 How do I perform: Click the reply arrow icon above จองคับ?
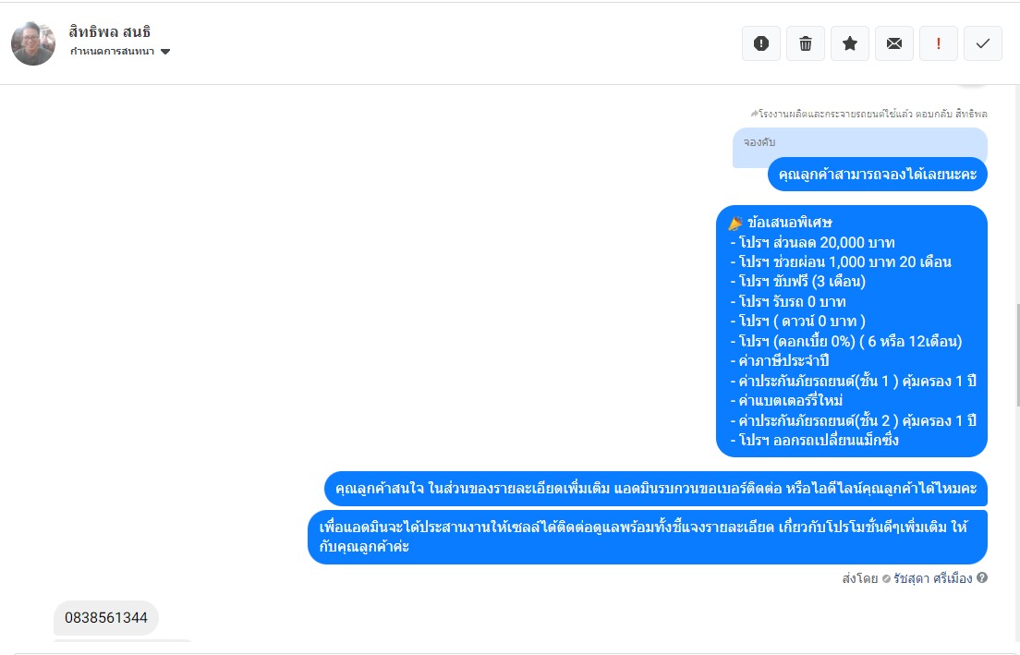coord(754,114)
